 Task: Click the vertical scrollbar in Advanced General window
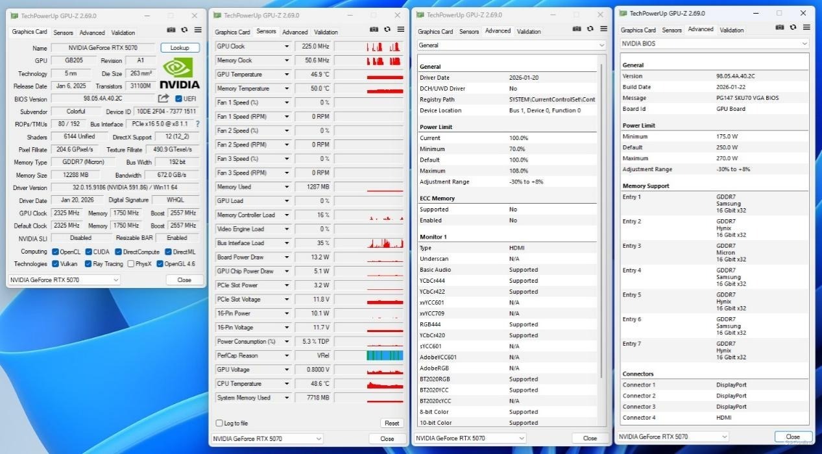(x=602, y=221)
